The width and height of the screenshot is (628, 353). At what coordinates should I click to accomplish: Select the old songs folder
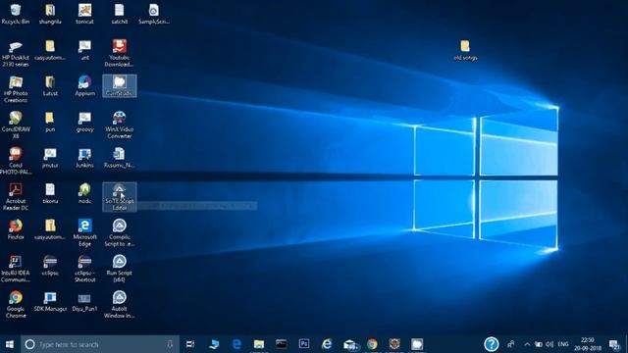(x=465, y=50)
